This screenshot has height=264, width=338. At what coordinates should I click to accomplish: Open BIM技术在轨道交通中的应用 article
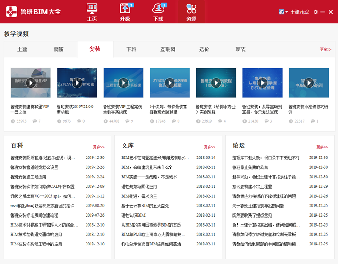click(36, 235)
